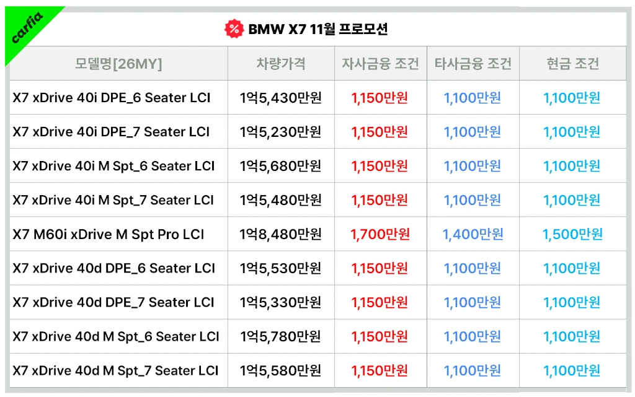Click the X7 M60i xDrive M Spt Pro LCI name
Screen dimensions: 635x397
pos(108,234)
